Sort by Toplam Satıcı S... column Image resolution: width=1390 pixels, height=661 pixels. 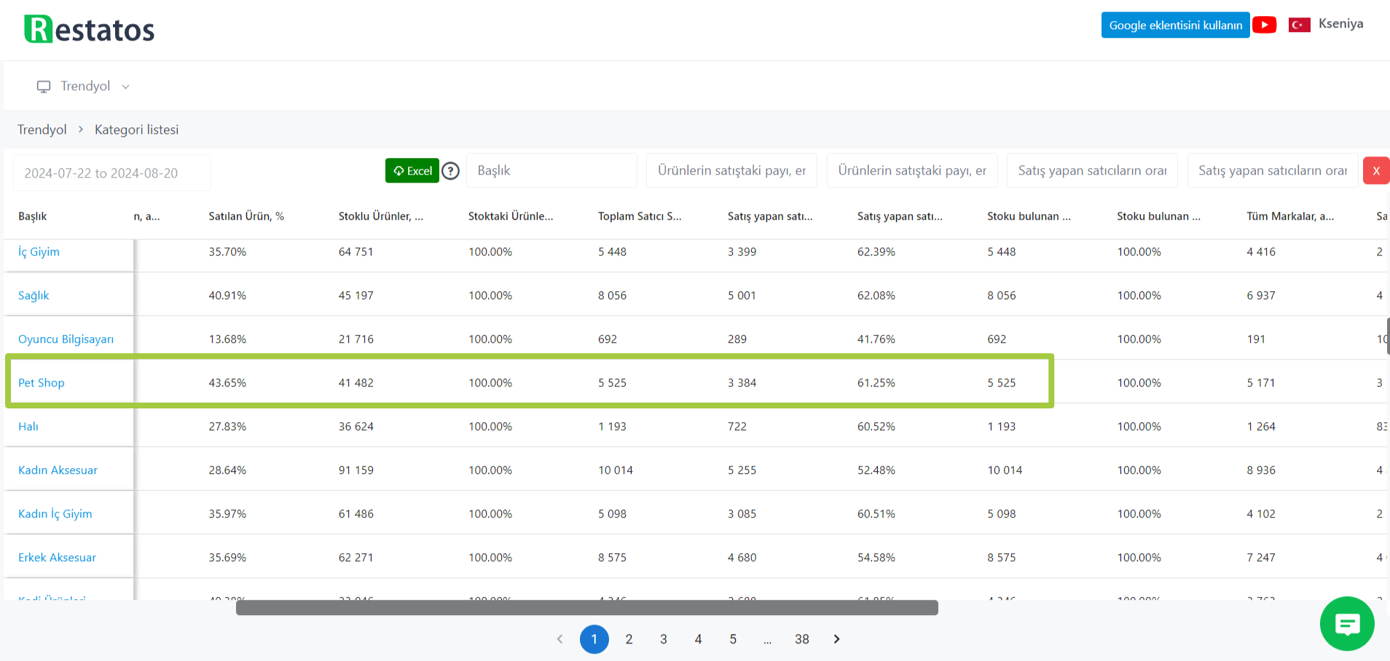640,216
